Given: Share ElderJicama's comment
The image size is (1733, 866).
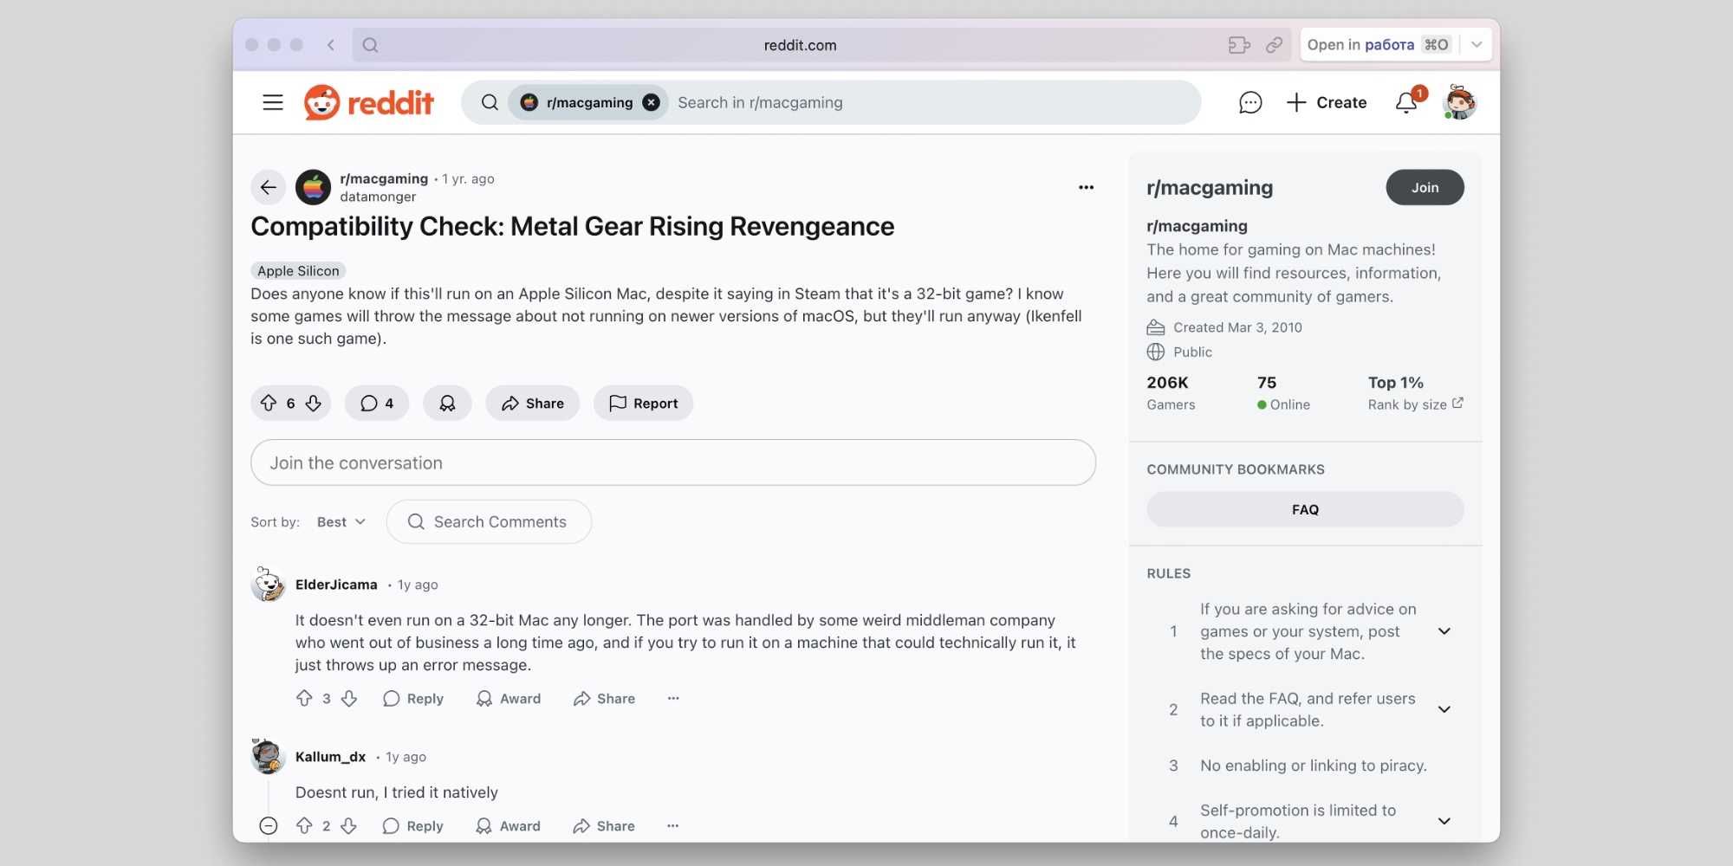Looking at the screenshot, I should (604, 699).
